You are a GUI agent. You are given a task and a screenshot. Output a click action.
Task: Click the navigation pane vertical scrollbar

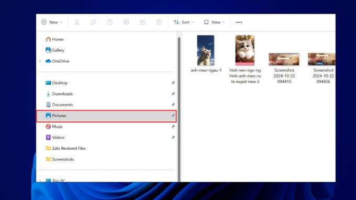click(179, 109)
